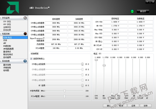Toggle the 选择所有核心 checkbox
156x109 pixels.
coord(31,59)
